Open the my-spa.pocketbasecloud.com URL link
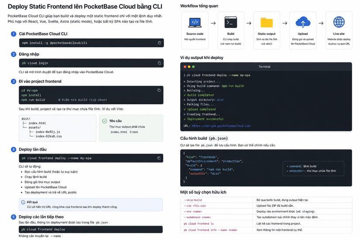The height and width of the screenshot is (240, 360). coord(221,126)
